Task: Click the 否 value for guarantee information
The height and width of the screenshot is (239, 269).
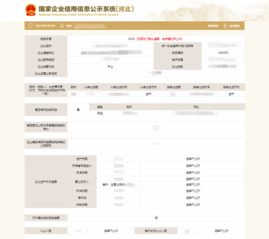Action: [156, 218]
